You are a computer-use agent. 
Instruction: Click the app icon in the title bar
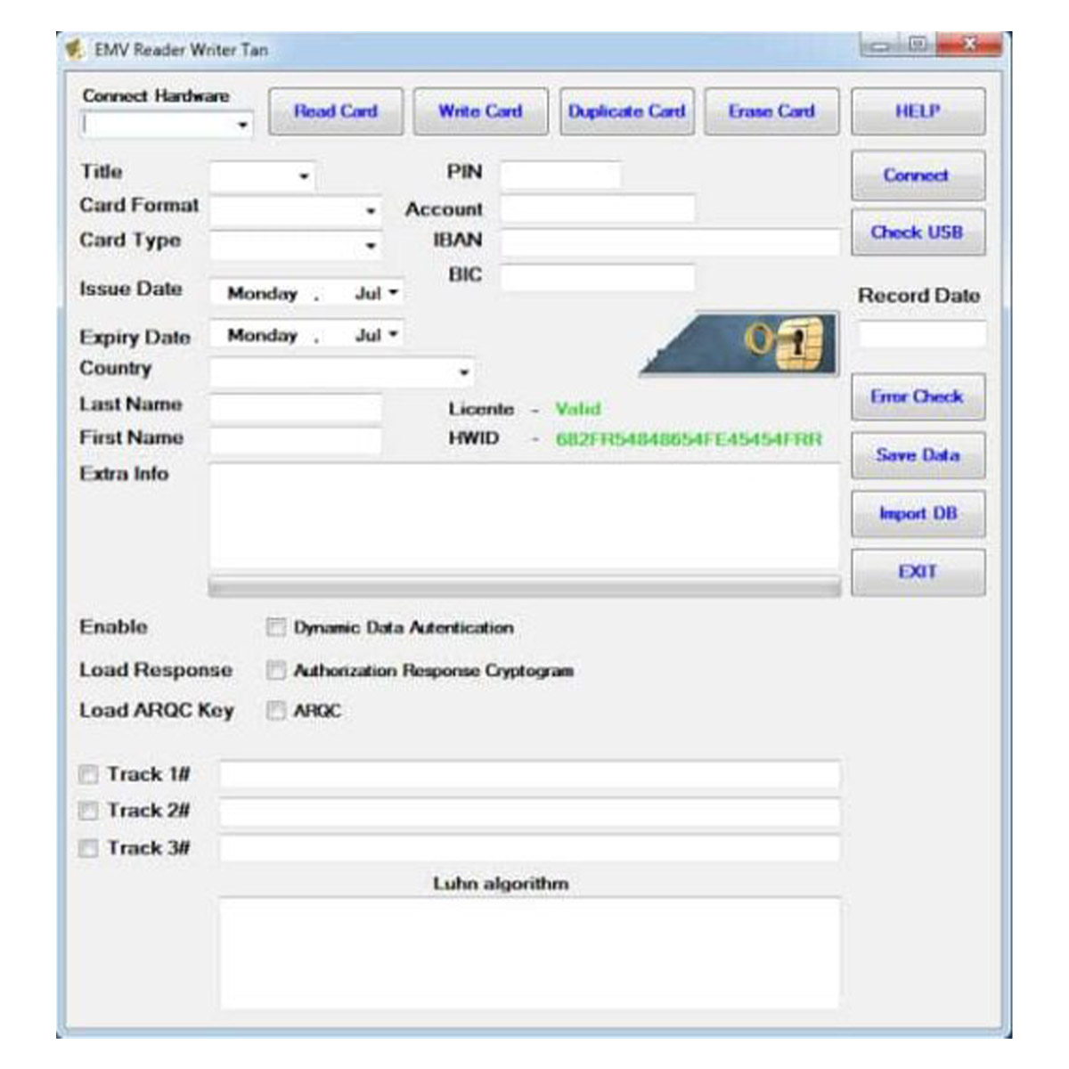75,49
